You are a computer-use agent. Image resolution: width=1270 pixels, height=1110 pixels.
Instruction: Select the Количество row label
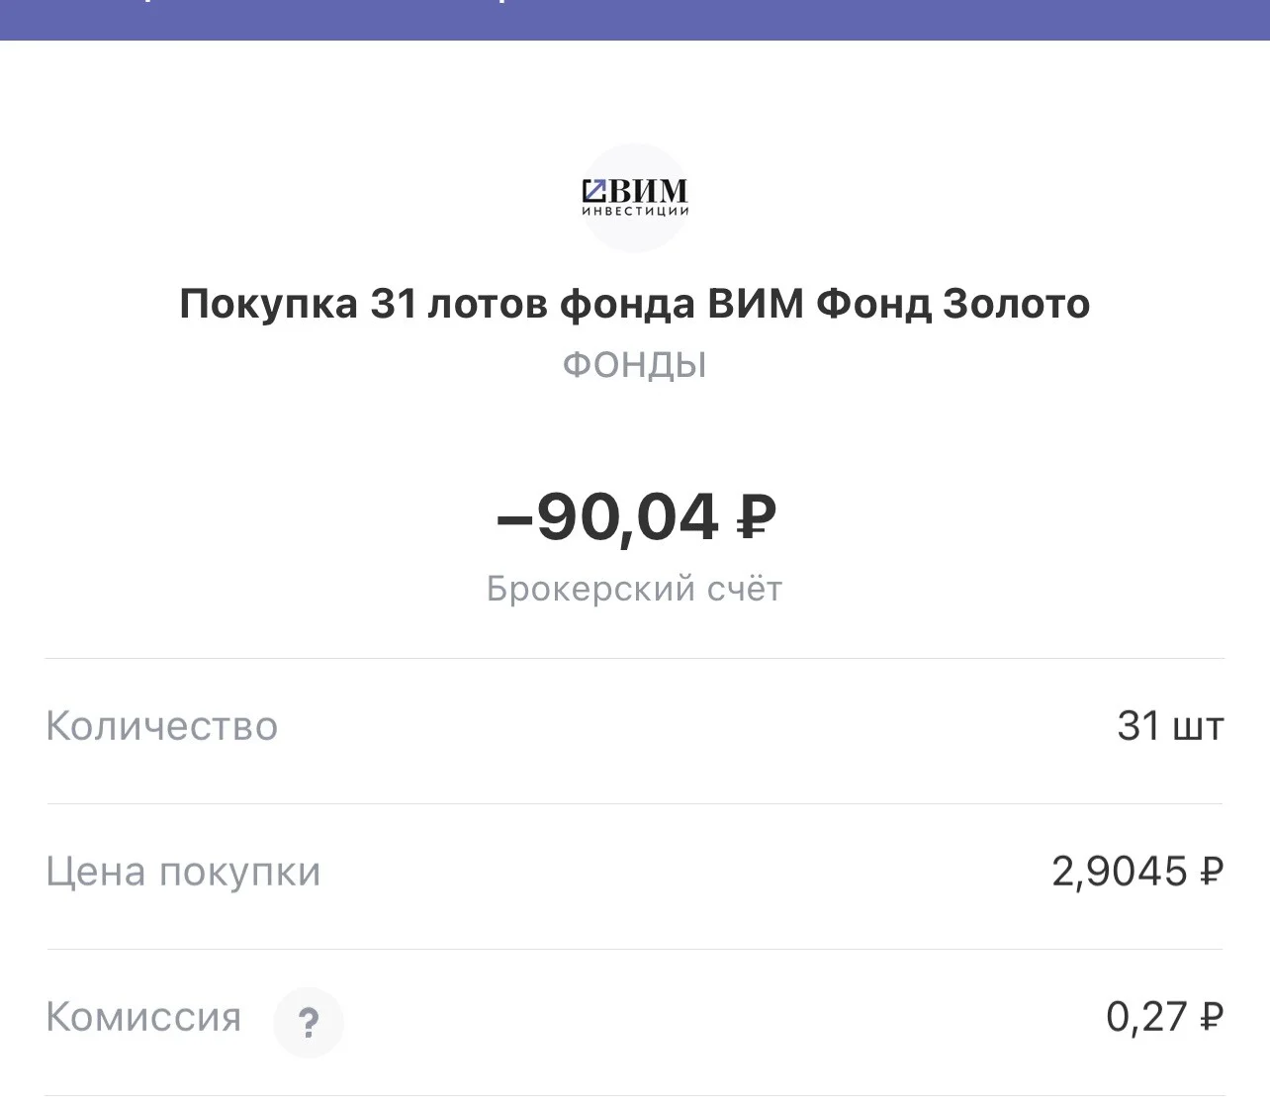coord(162,726)
